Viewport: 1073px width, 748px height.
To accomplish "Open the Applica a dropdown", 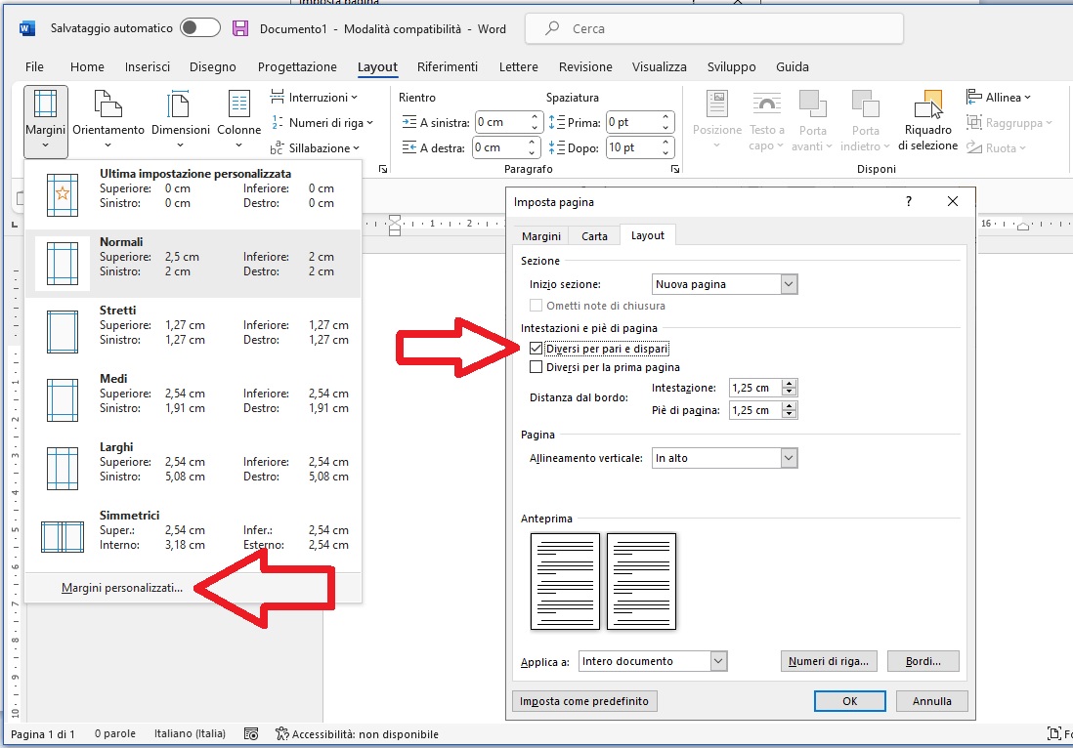I will [719, 661].
